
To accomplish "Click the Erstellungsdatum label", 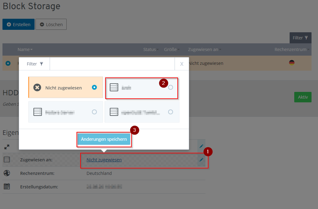I will (39, 187).
